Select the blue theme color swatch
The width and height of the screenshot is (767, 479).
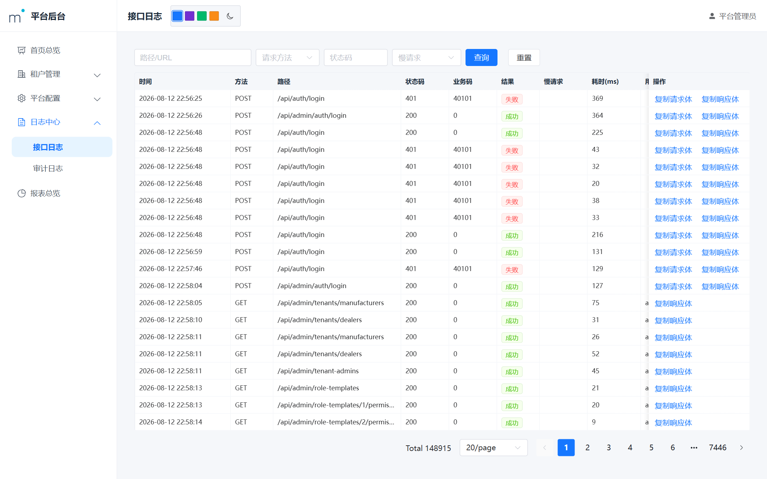coord(178,16)
